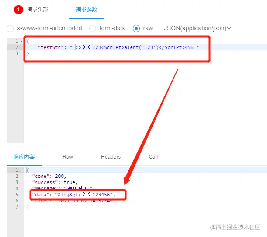267x237 pixels.
Task: Select the raw radio option
Action: click(136, 28)
